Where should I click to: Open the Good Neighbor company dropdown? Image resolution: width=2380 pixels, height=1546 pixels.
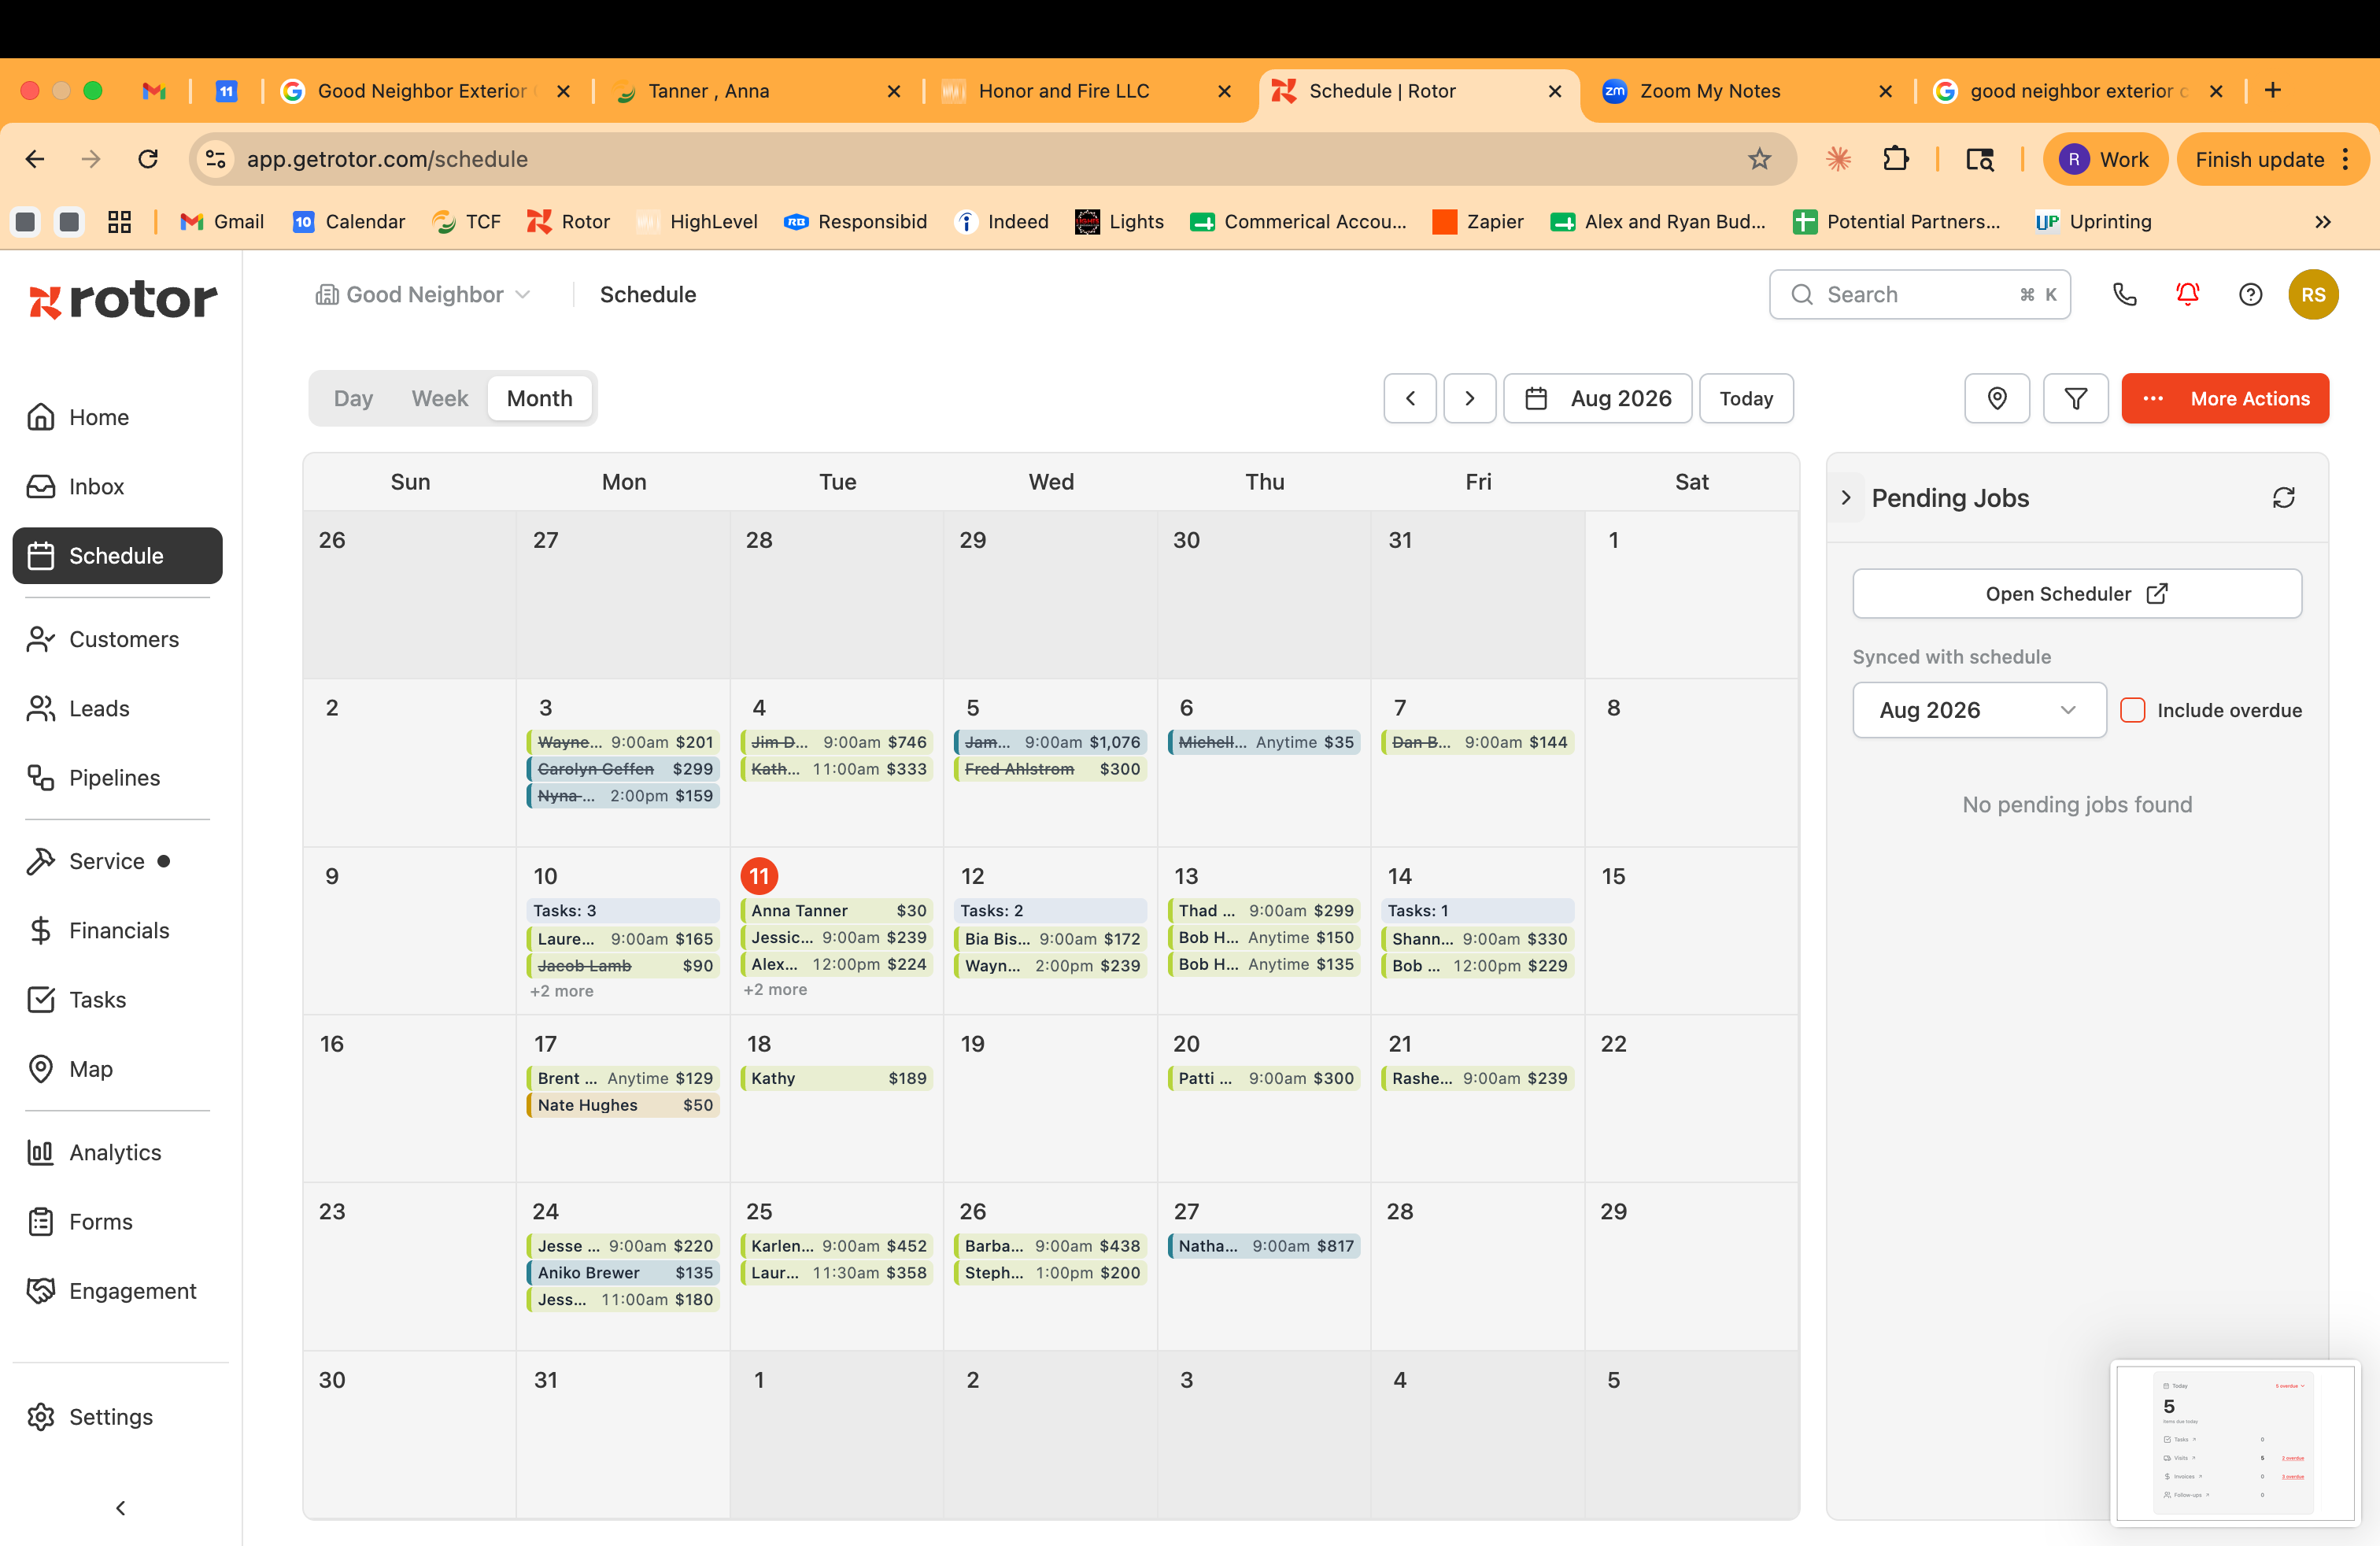(424, 294)
